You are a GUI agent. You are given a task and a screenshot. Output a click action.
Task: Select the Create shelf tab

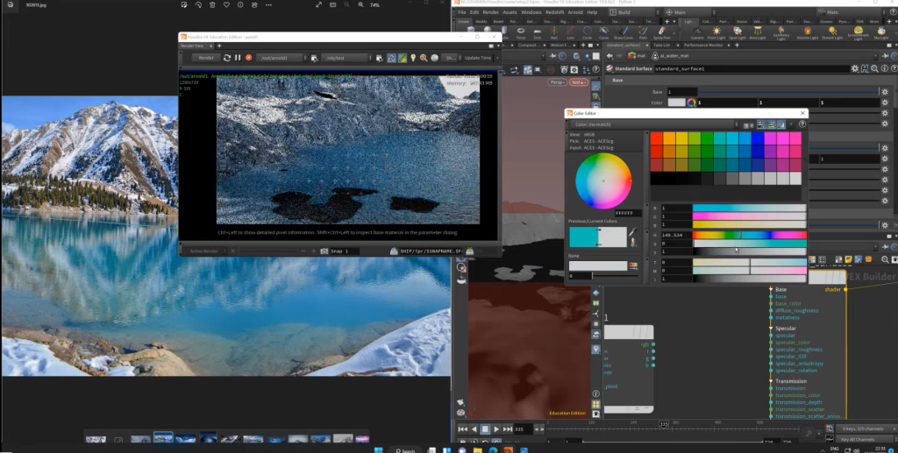[x=463, y=22]
